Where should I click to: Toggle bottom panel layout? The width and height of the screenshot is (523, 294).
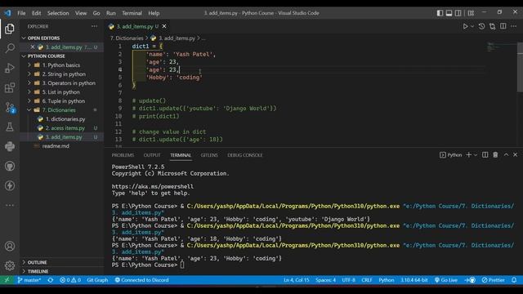(x=449, y=13)
